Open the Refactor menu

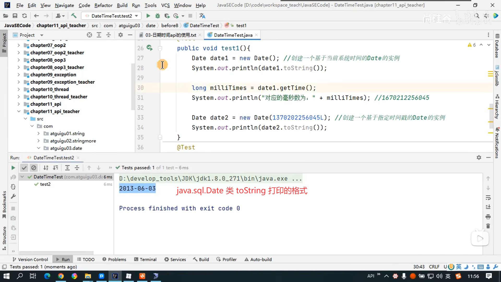pos(103,5)
